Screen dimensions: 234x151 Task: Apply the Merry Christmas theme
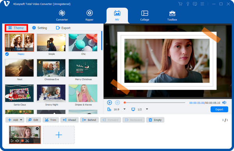[x=83, y=68]
